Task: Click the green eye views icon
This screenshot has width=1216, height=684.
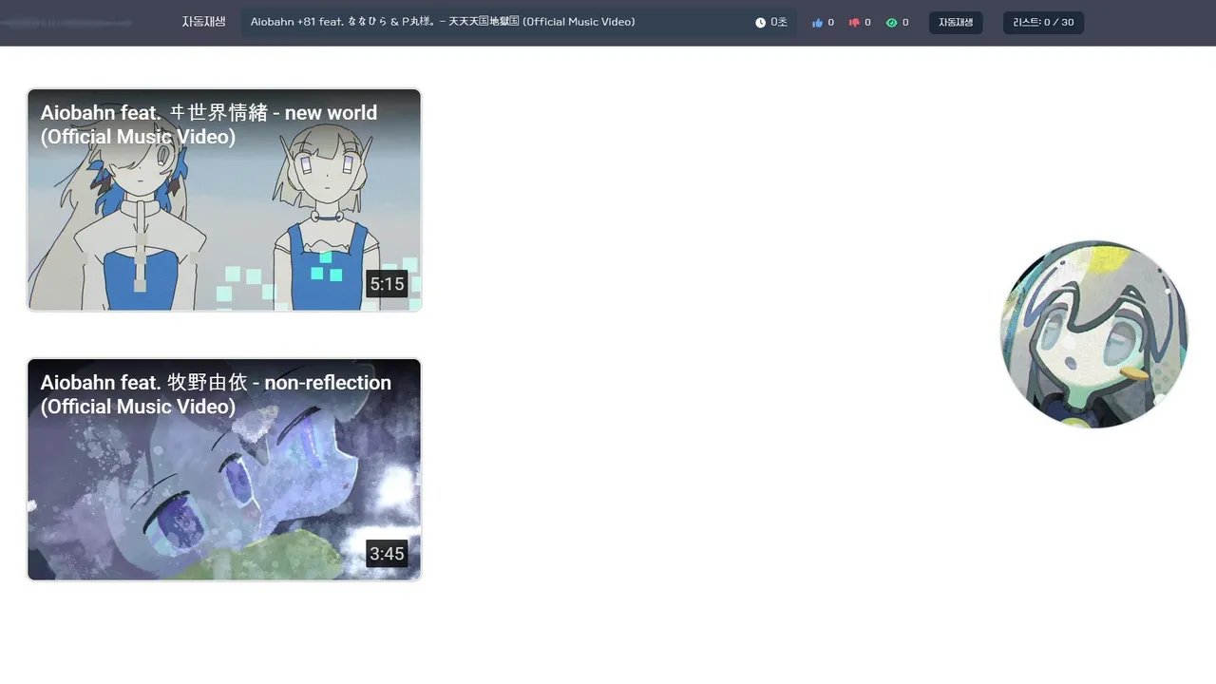Action: point(891,23)
